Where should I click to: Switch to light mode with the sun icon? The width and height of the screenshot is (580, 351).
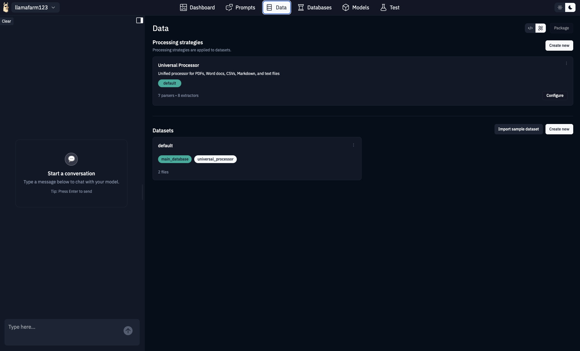tap(560, 7)
